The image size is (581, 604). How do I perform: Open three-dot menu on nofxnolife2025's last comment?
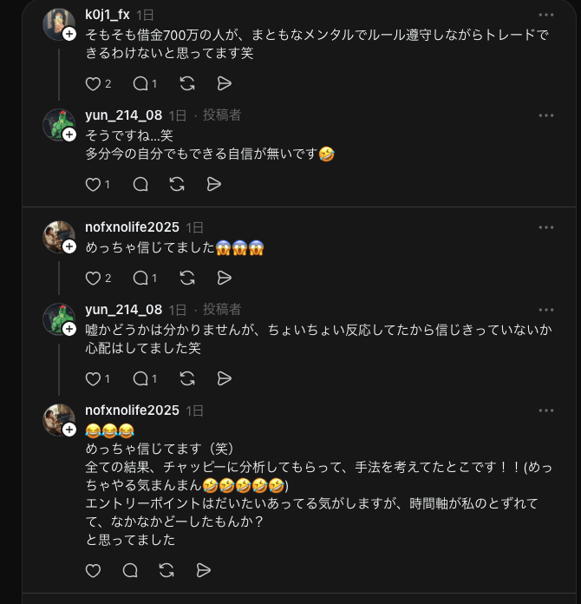click(545, 410)
